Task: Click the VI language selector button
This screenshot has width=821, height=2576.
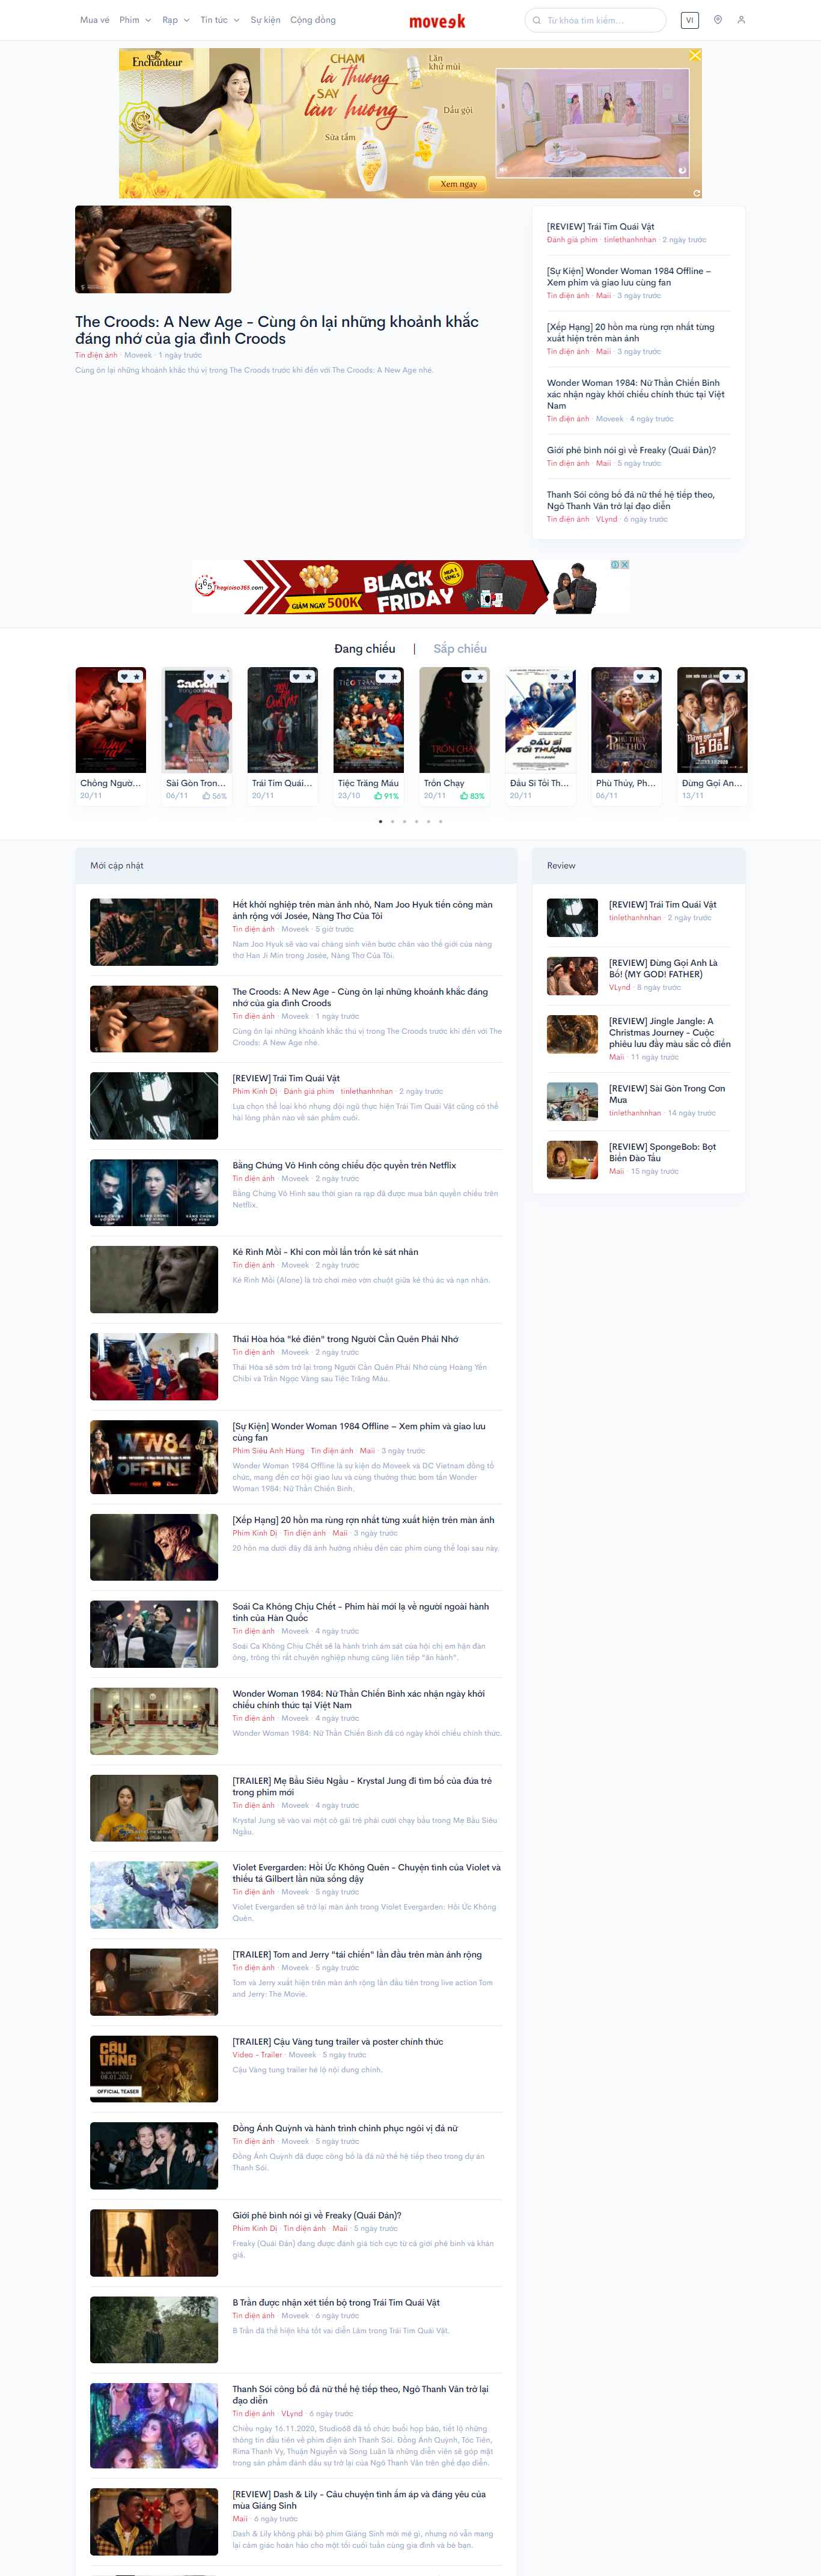Action: click(x=689, y=20)
